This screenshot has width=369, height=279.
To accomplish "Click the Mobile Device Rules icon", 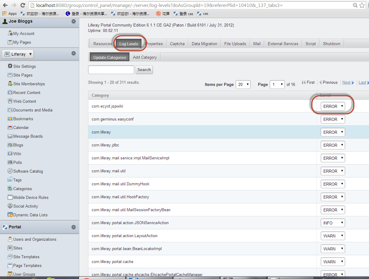I will coord(10,197).
